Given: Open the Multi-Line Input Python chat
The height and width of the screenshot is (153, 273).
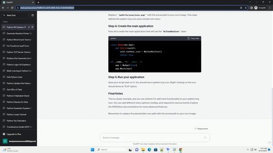Looking at the screenshot, I should pyautogui.click(x=18, y=71).
